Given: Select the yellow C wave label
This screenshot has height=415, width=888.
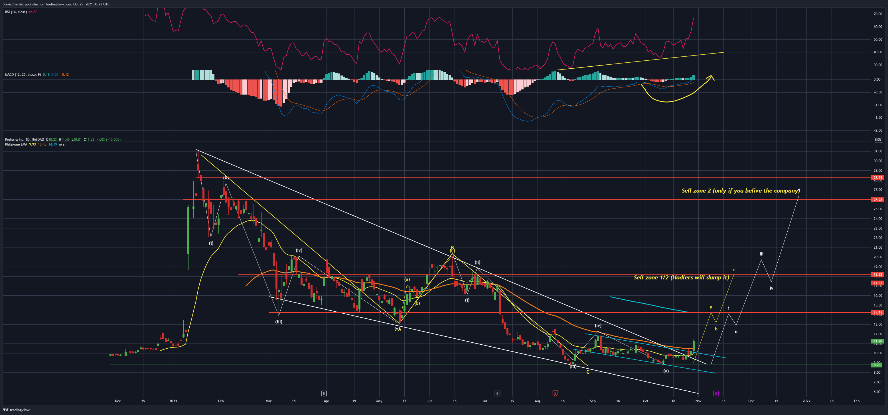Looking at the screenshot, I should pos(588,372).
